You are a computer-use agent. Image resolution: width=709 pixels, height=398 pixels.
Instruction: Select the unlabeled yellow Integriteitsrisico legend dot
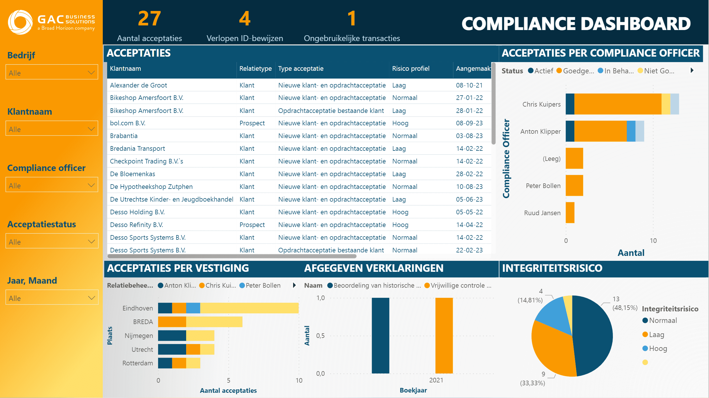[645, 362]
